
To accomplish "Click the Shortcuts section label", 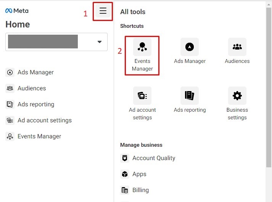I will (132, 26).
